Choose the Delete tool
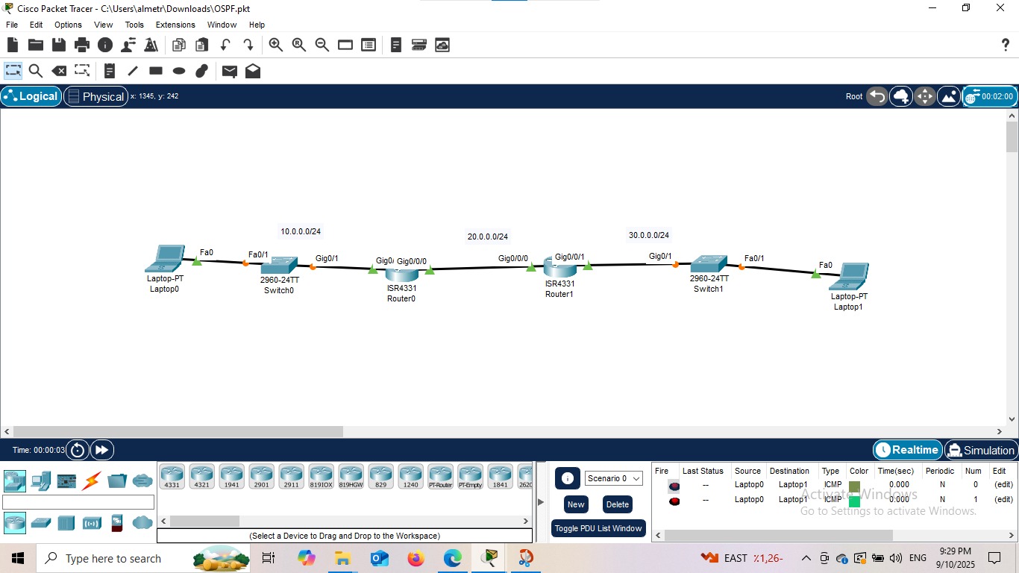The height and width of the screenshot is (573, 1019). [x=59, y=71]
